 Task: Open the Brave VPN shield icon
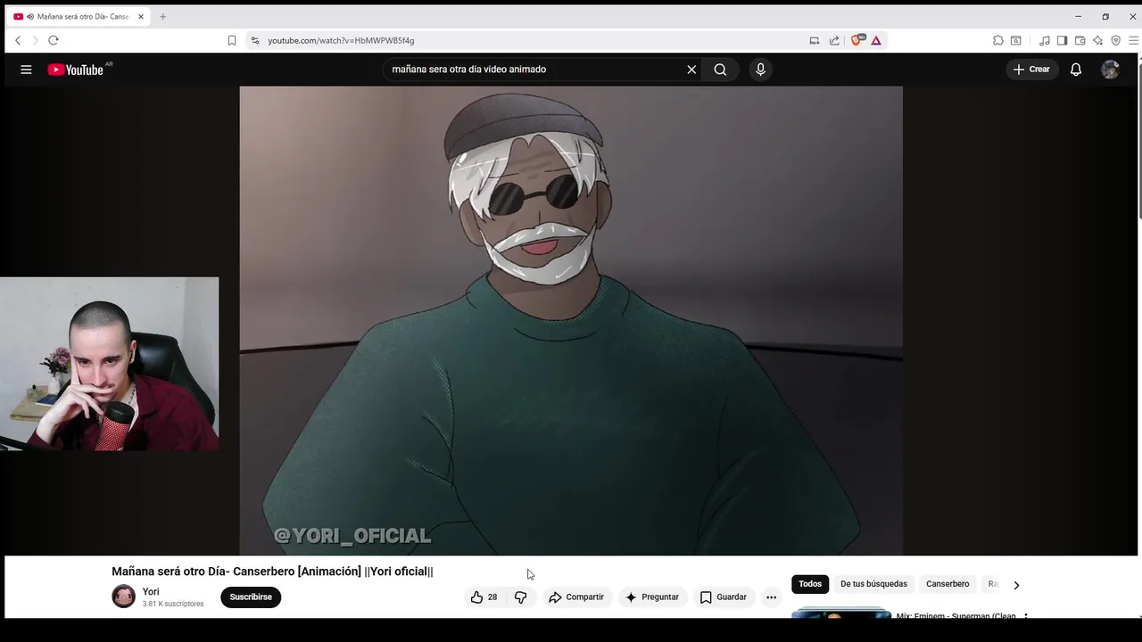click(x=1116, y=40)
